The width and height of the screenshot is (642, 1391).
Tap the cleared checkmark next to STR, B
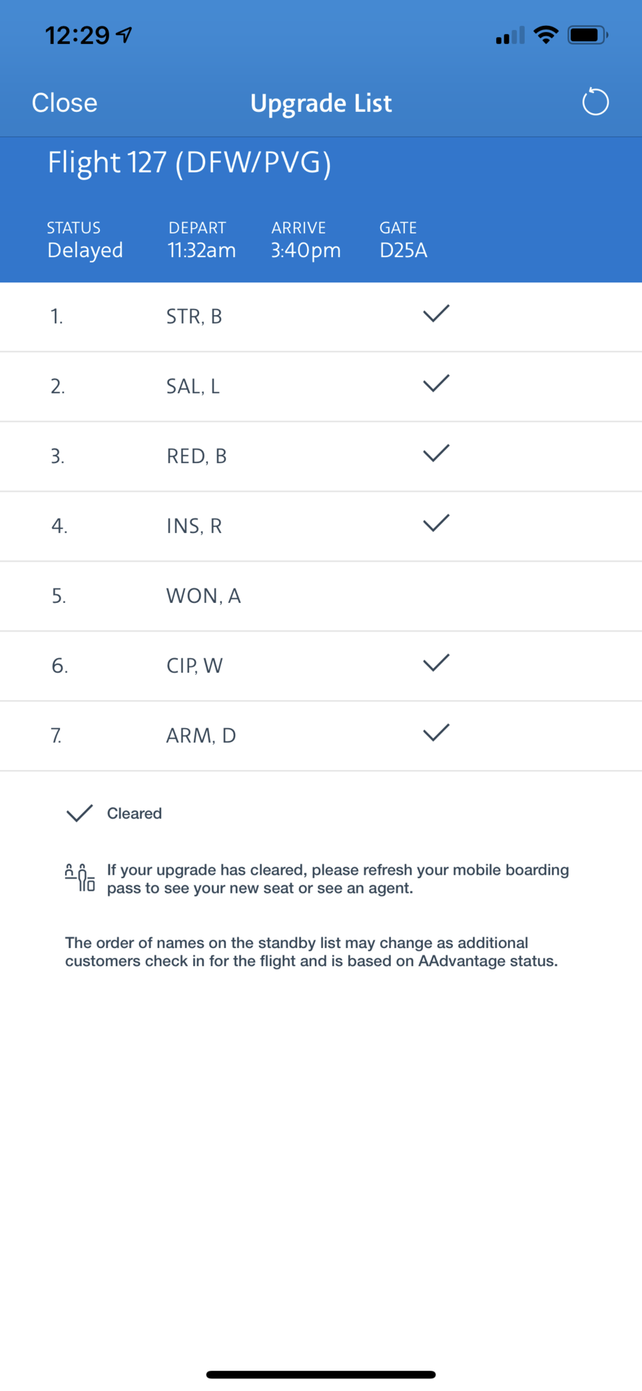(x=436, y=314)
